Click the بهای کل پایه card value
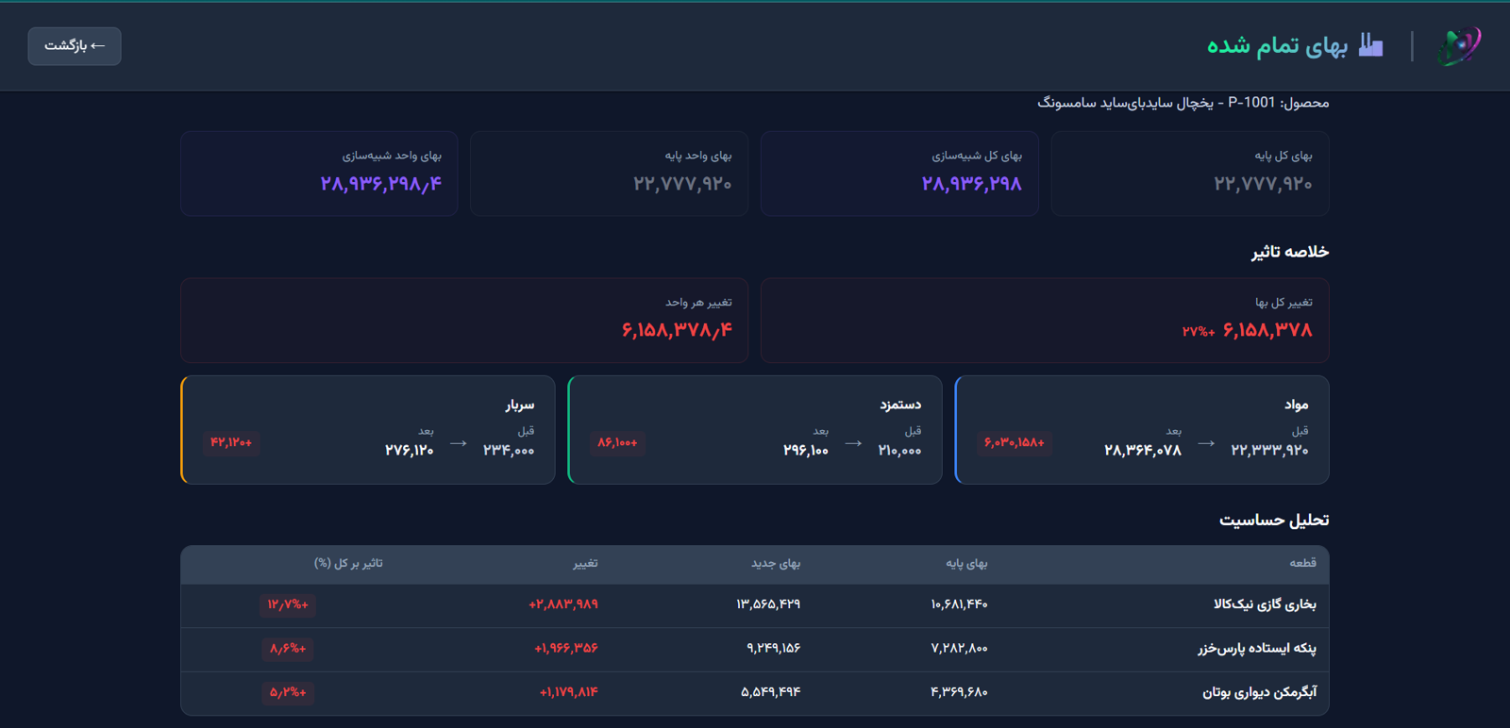Screen dimensions: 1510x728 pyautogui.click(x=1263, y=184)
